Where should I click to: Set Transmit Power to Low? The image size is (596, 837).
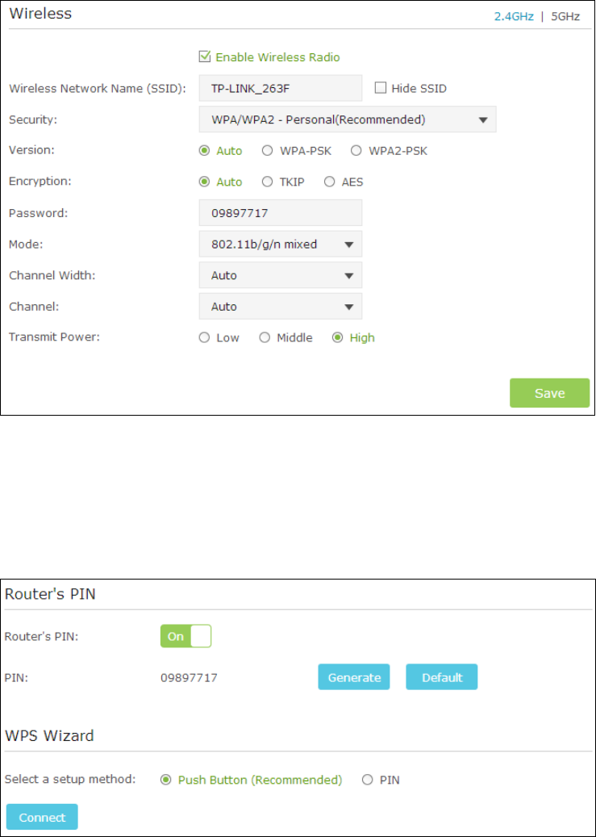click(204, 338)
